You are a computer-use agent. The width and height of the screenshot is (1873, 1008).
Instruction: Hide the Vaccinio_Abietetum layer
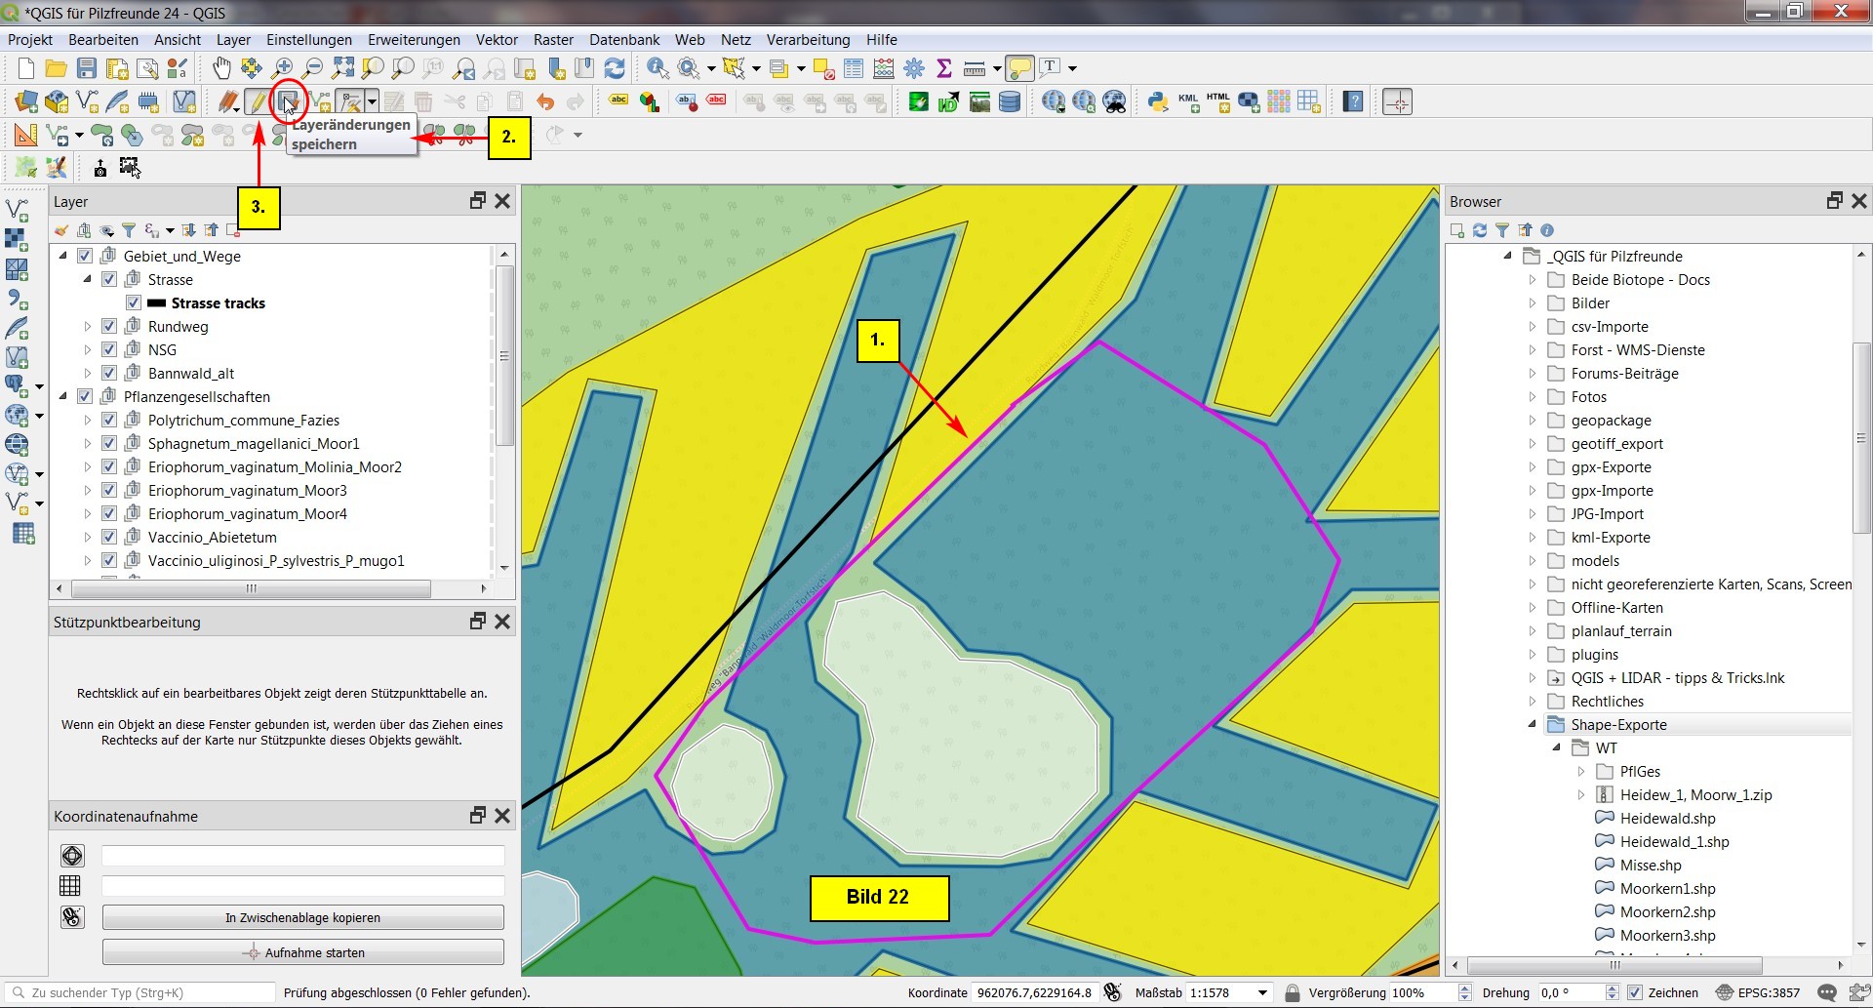click(x=109, y=538)
